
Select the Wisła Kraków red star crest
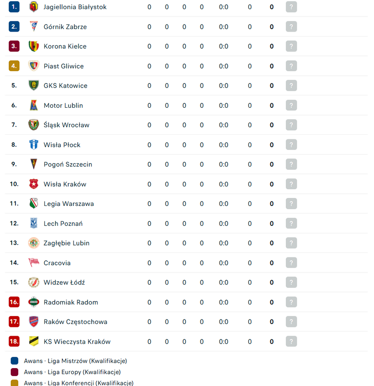click(x=34, y=184)
